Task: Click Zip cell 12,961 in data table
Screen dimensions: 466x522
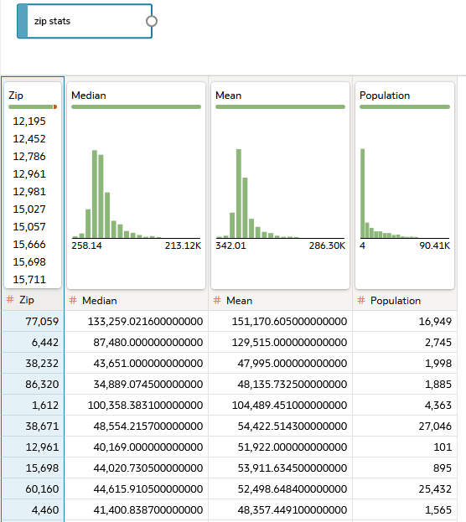Action: pyautogui.click(x=33, y=447)
